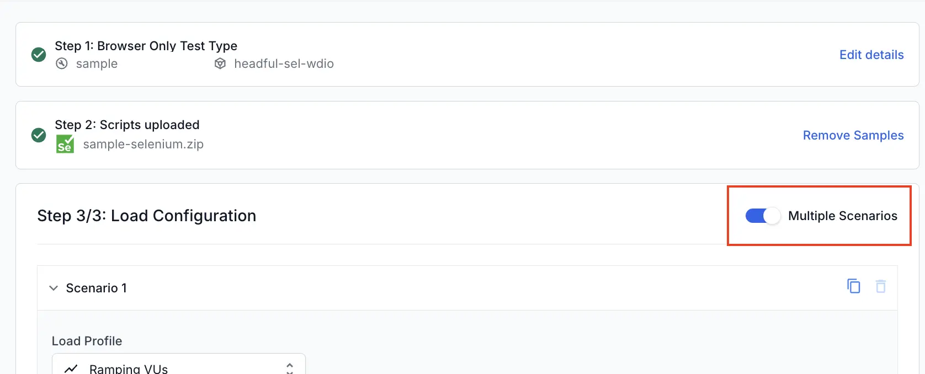The height and width of the screenshot is (374, 925).
Task: Click Step 1's green checkmark icon
Action: (38, 55)
